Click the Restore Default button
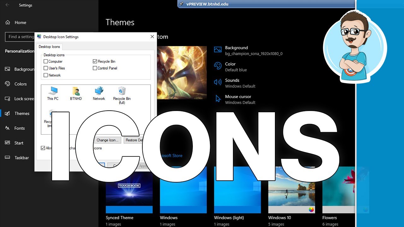The height and width of the screenshot is (227, 404). point(134,140)
